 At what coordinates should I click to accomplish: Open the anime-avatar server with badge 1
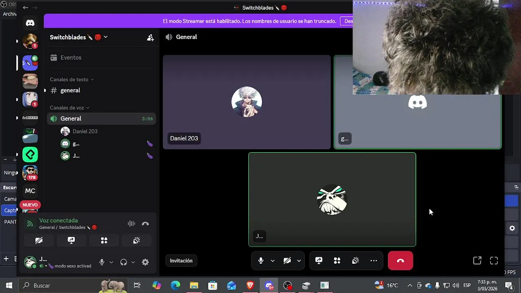(x=30, y=100)
